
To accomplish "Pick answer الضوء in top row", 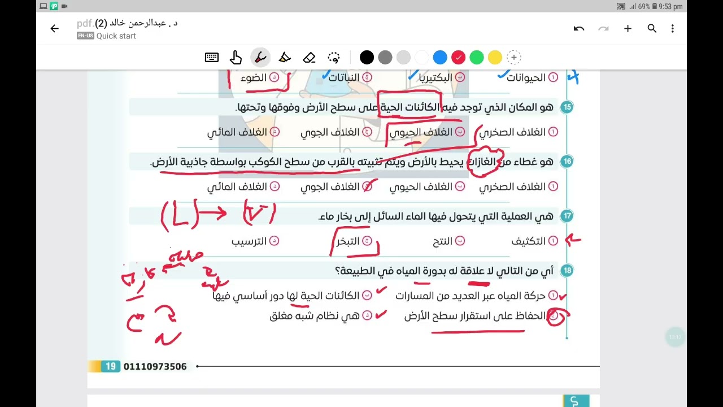I will [260, 77].
